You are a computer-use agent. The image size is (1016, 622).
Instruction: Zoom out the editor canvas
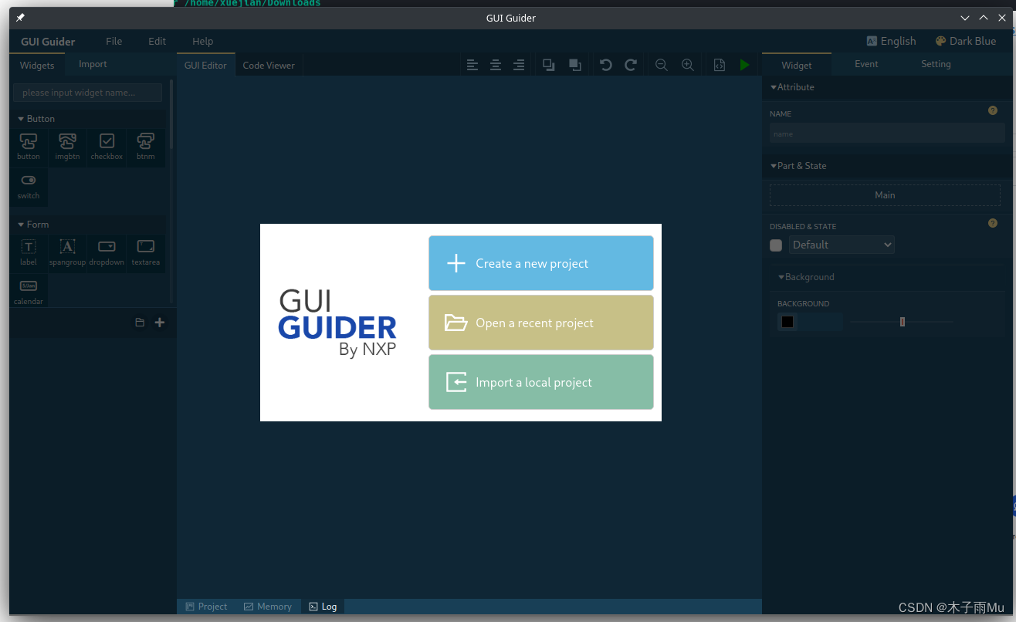point(662,66)
